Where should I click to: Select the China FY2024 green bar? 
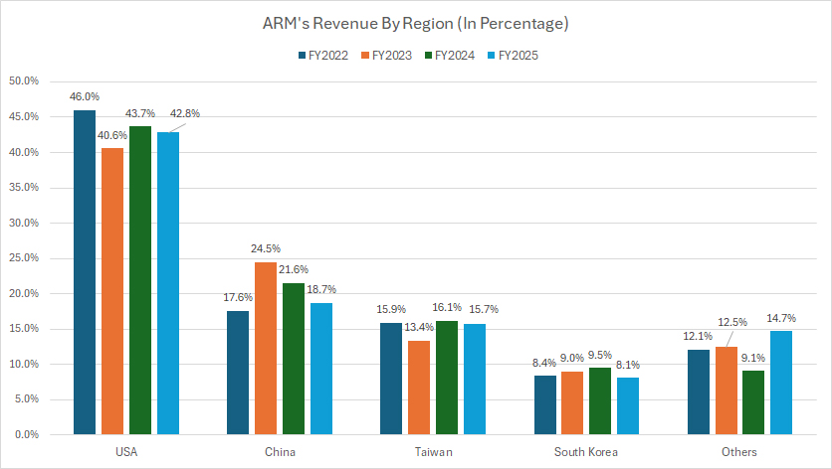(294, 359)
